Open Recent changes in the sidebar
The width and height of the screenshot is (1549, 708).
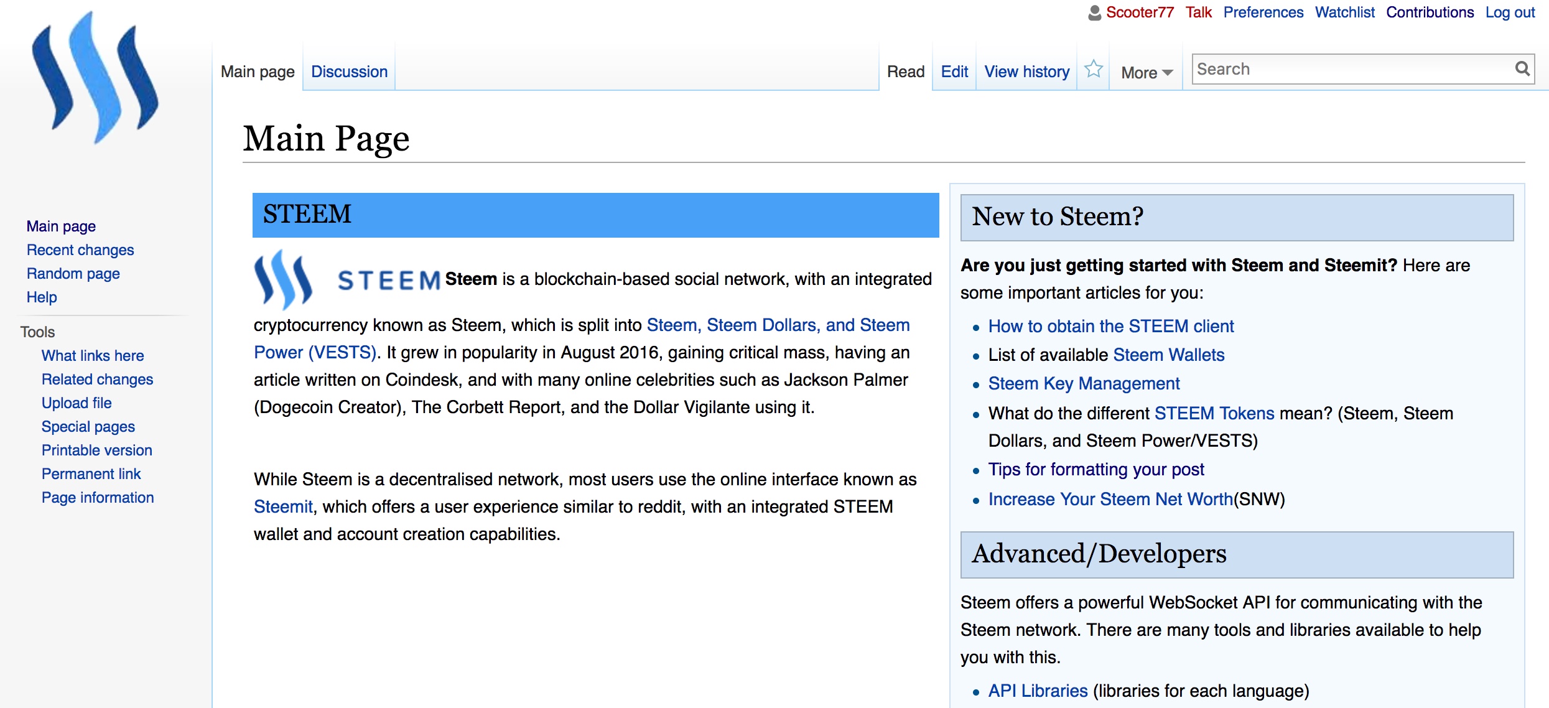(80, 250)
